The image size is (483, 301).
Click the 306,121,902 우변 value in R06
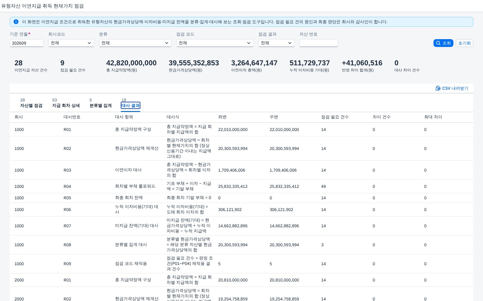(x=281, y=209)
